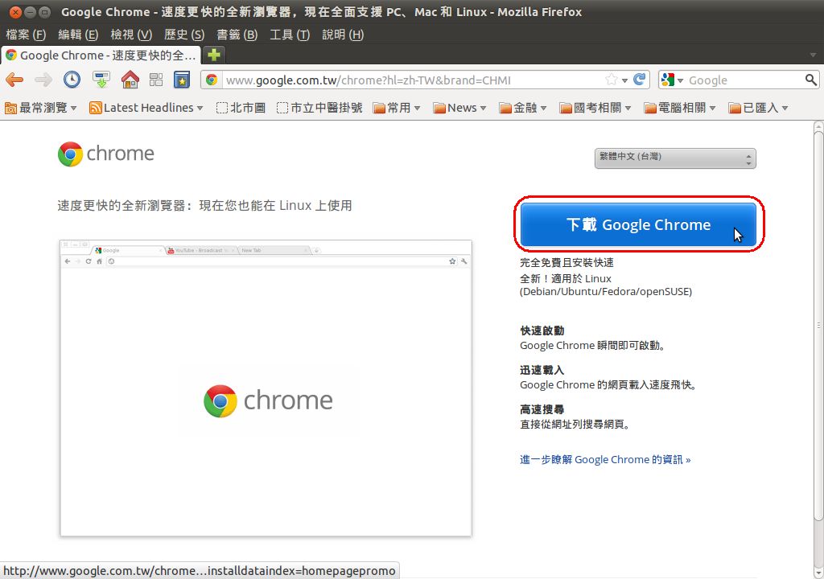Viewport: 824px width, 579px height.
Task: Bookmark this page with the star
Action: pyautogui.click(x=612, y=80)
